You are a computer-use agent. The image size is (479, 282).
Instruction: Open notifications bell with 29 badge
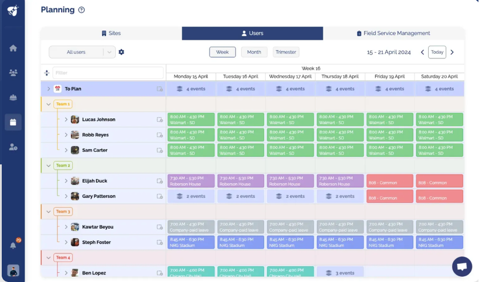(13, 245)
